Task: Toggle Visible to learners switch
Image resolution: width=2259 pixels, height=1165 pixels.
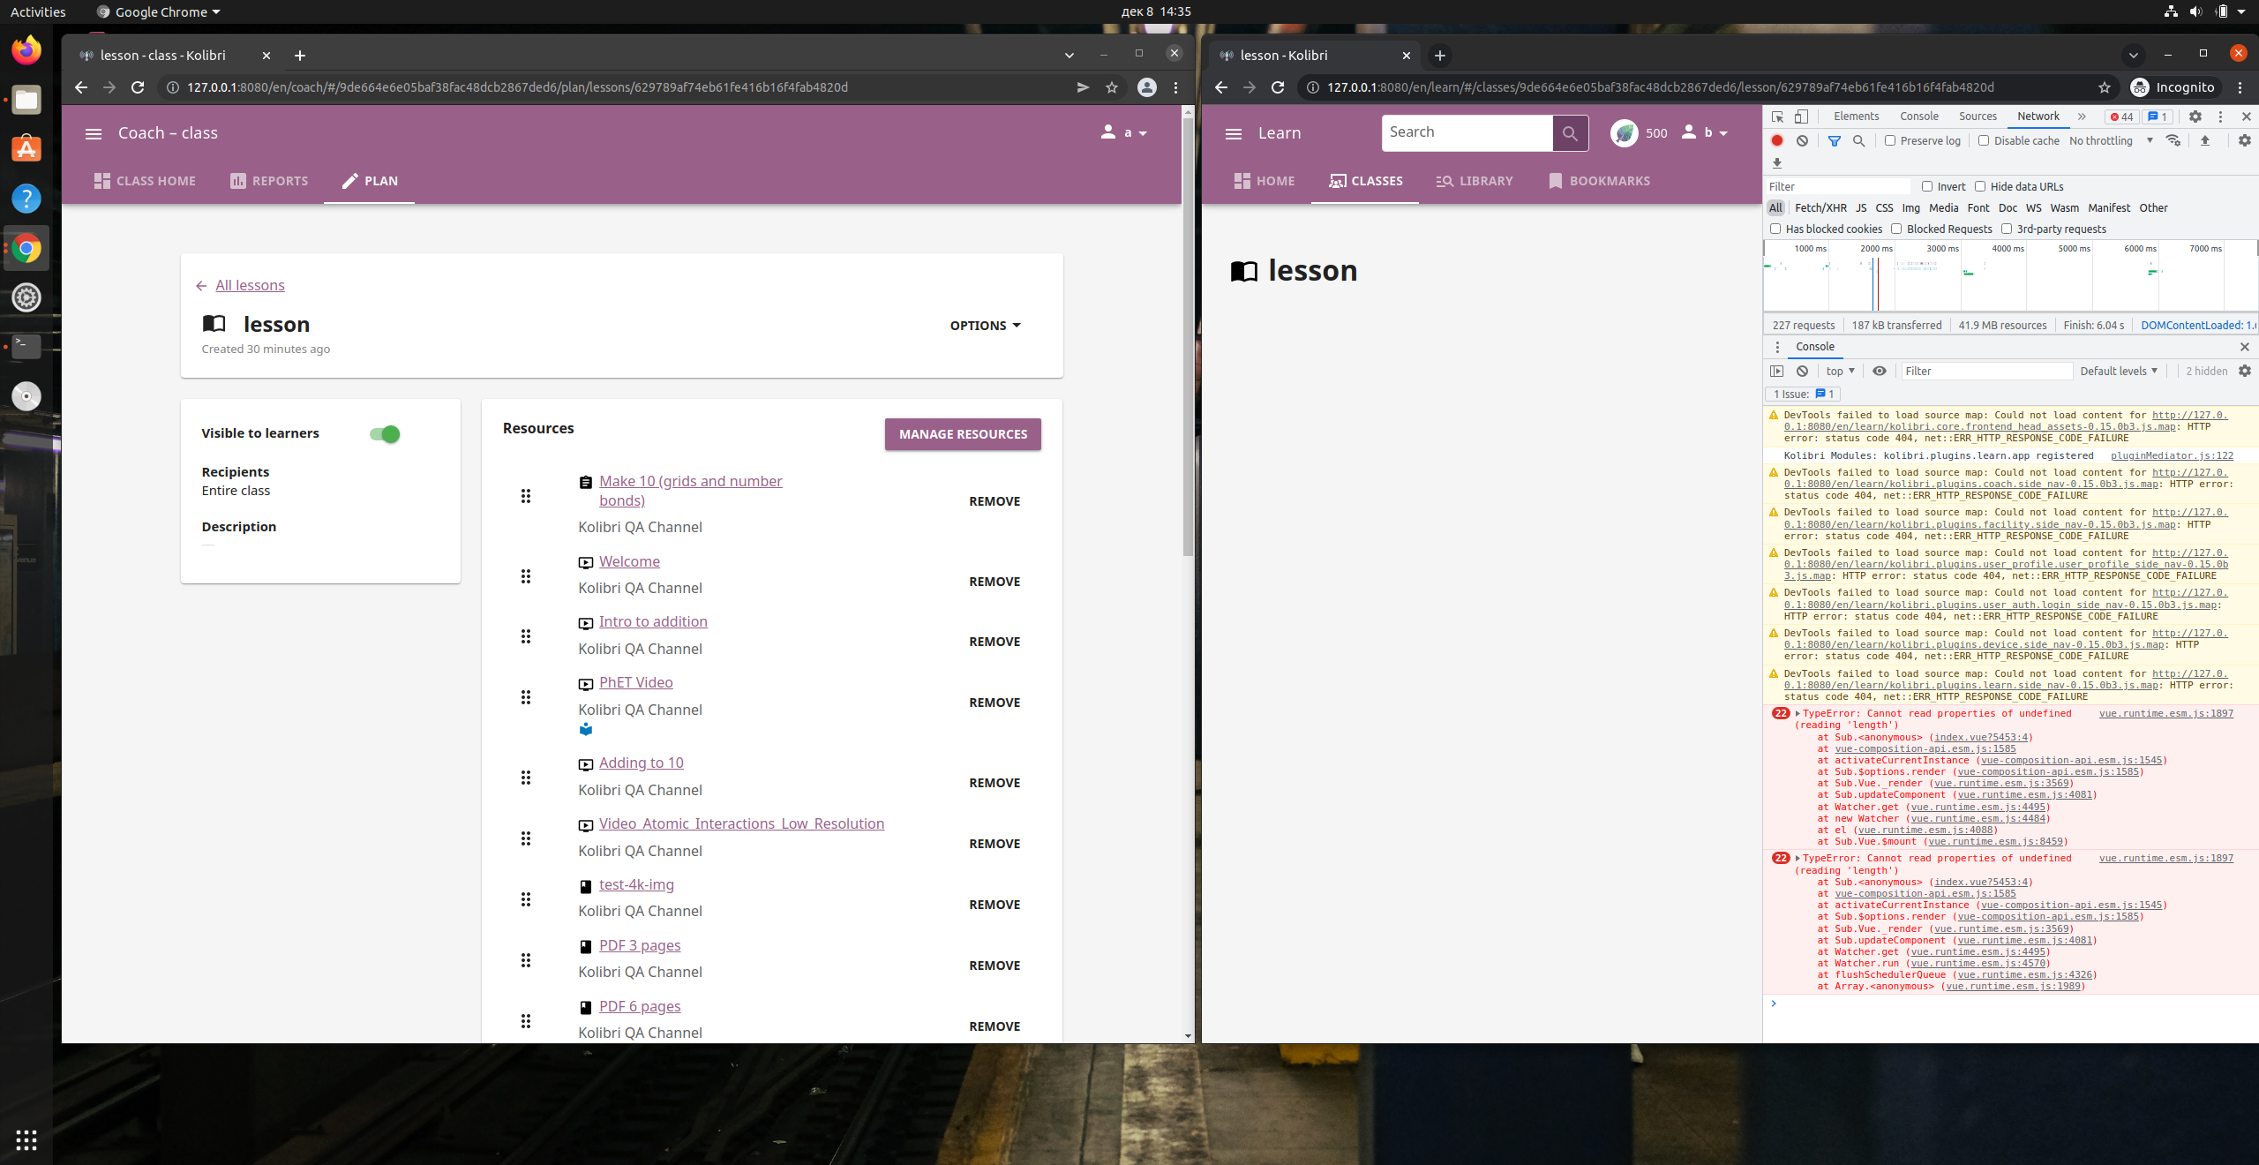Action: [385, 434]
